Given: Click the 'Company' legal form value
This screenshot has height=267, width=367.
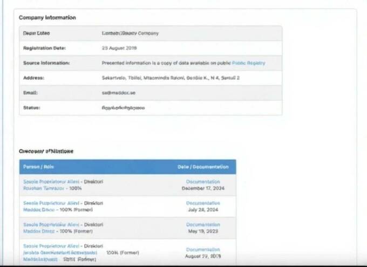Looking at the screenshot, I should [130, 33].
